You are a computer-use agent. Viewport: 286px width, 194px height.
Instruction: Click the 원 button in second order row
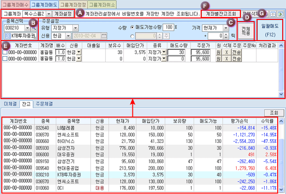point(219,59)
